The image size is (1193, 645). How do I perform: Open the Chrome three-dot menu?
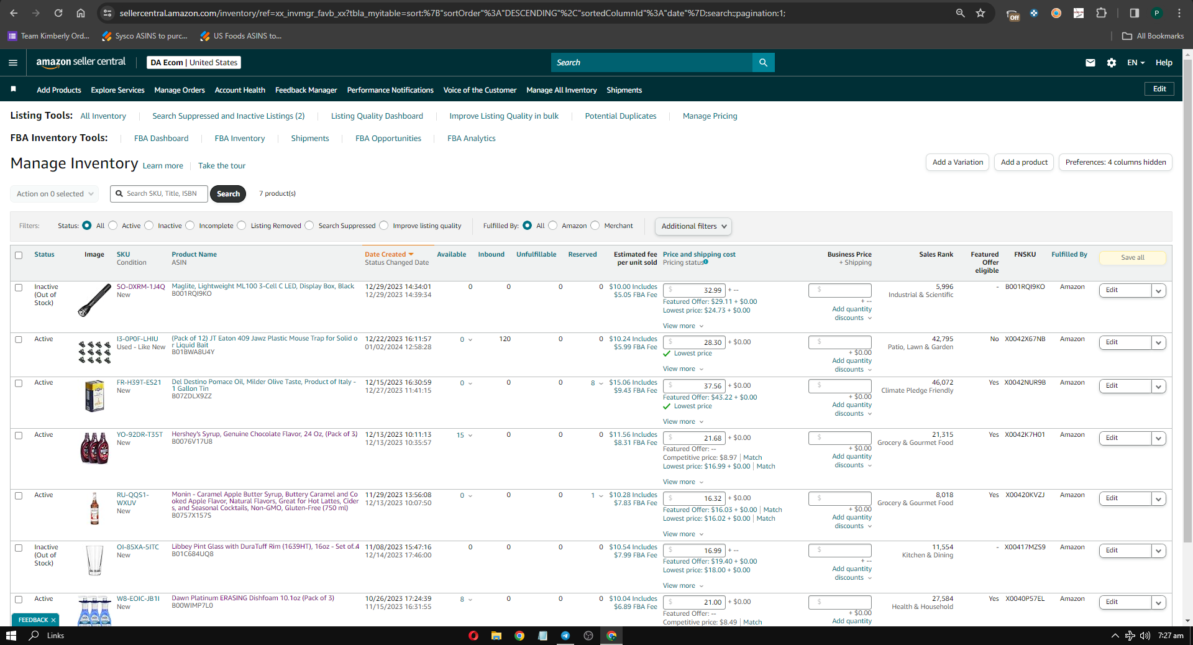point(1179,13)
